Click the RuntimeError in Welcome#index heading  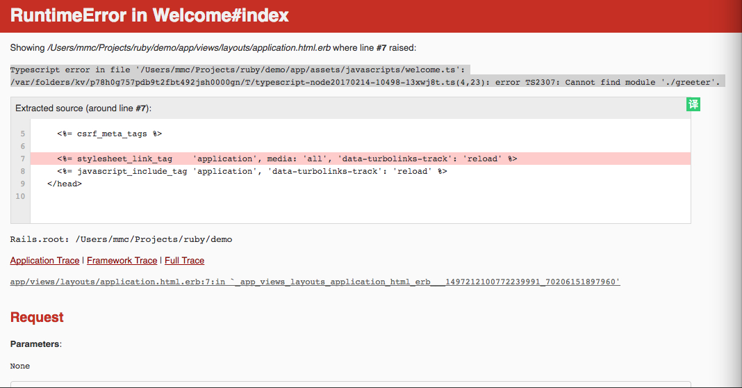(149, 15)
